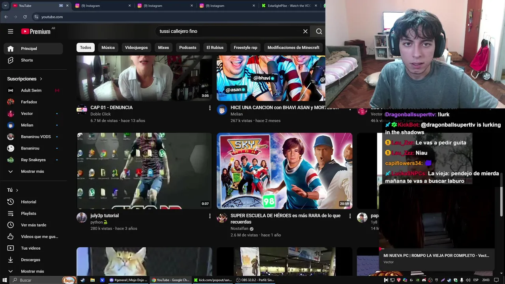
Task: Click the YouTube page vertical scrollbar
Action: pos(501,195)
